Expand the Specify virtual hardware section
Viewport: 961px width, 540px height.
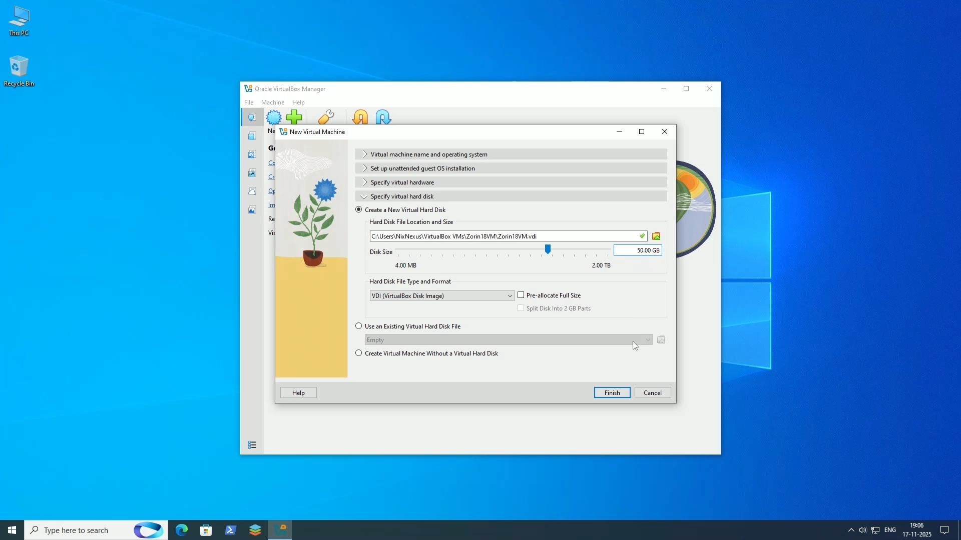pyautogui.click(x=510, y=182)
